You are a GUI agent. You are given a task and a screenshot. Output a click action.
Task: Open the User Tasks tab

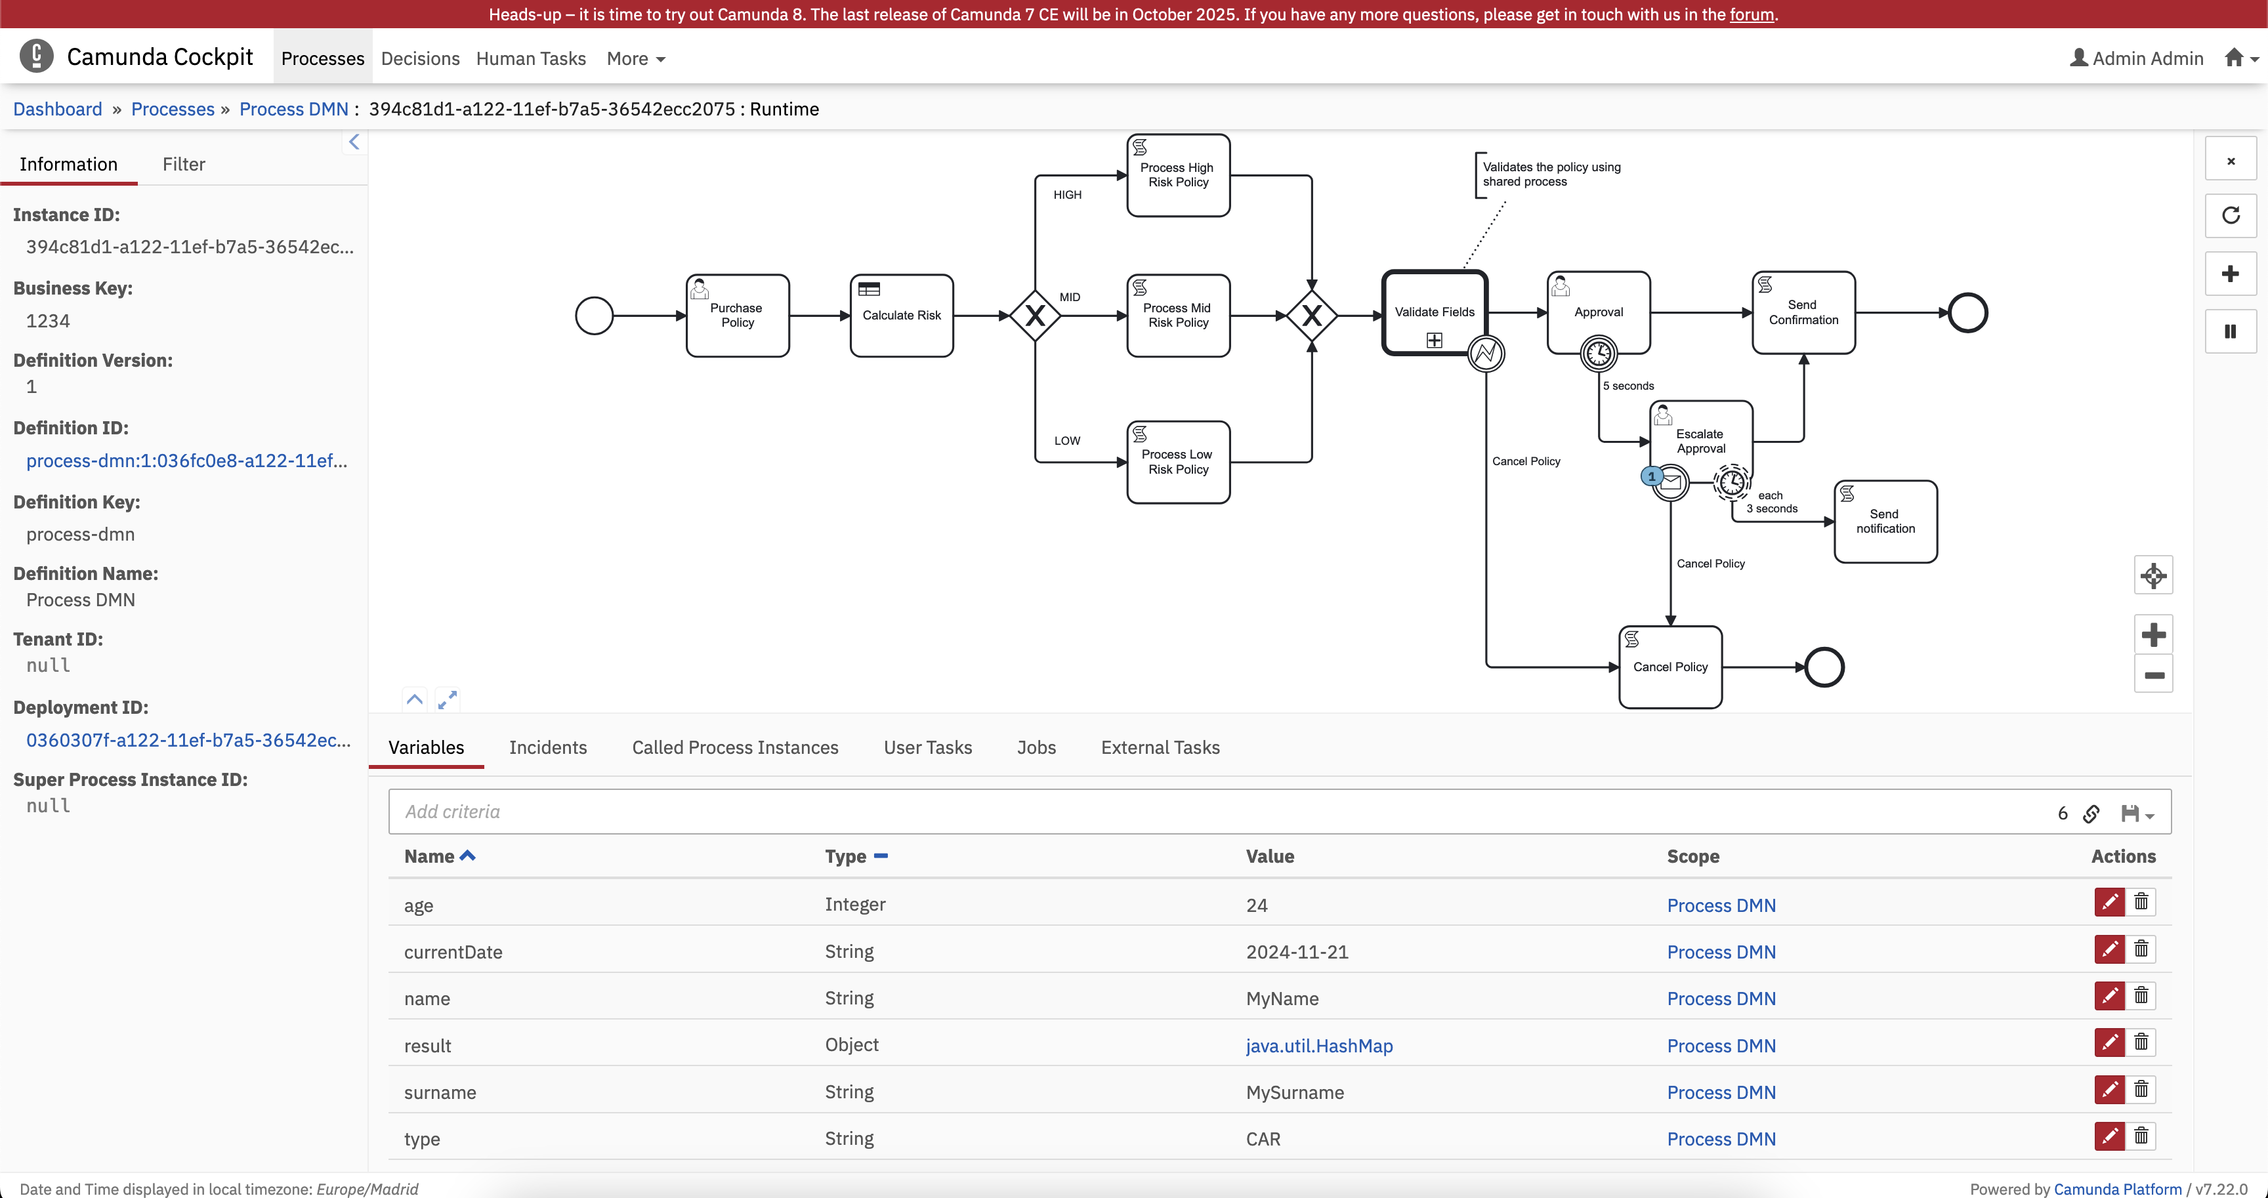928,747
